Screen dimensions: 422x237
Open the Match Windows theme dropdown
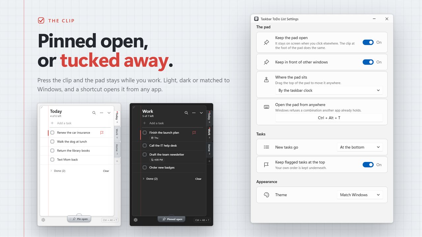click(360, 195)
